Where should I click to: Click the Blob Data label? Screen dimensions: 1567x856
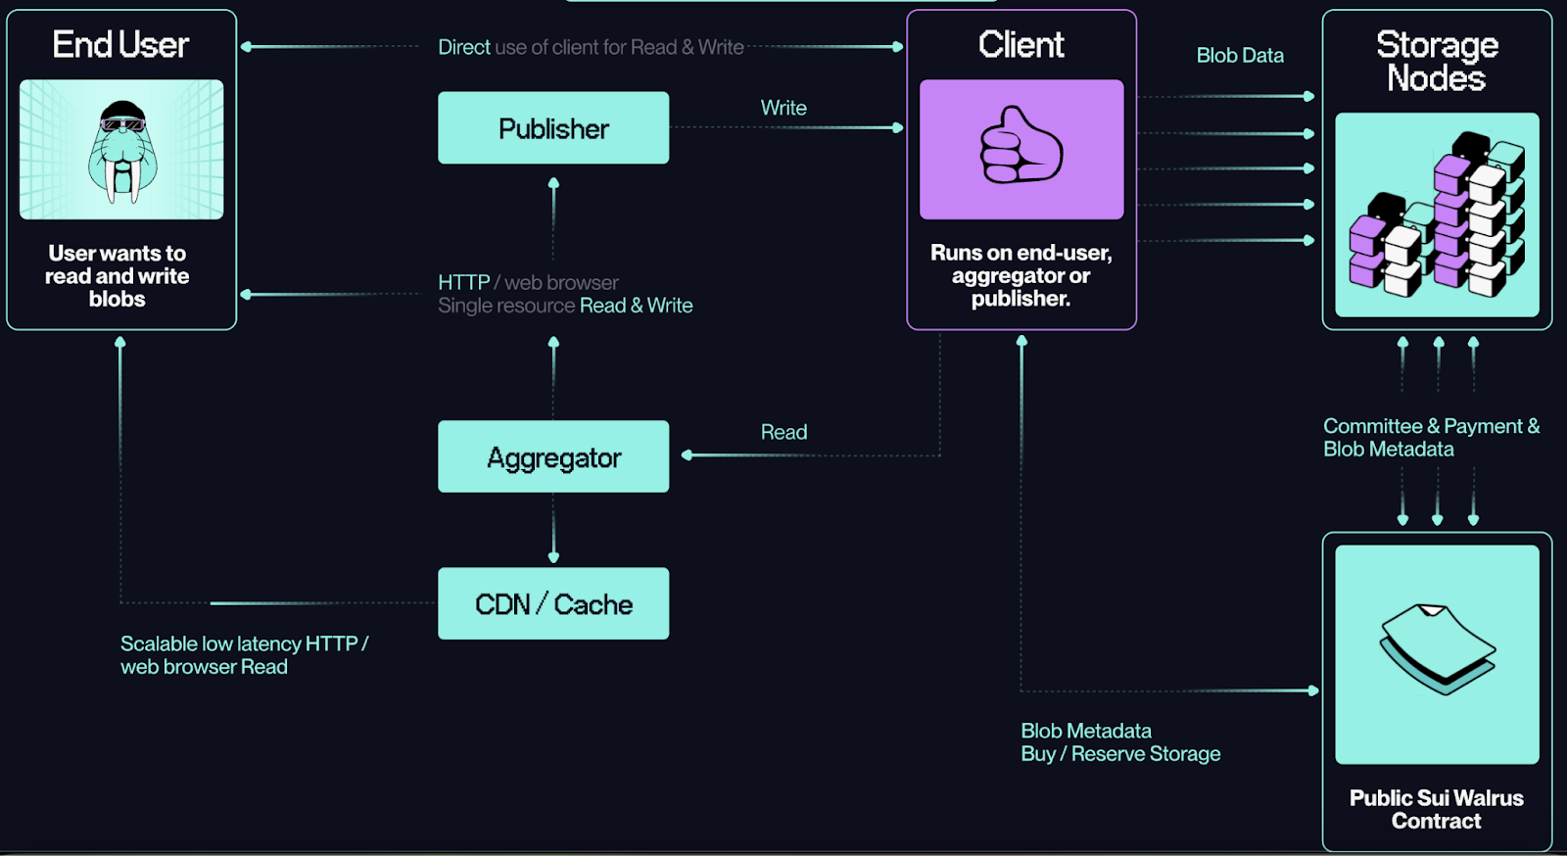click(1240, 56)
